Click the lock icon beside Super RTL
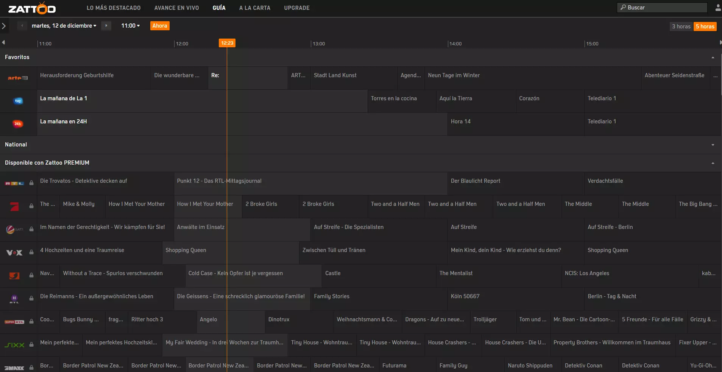 pyautogui.click(x=31, y=322)
